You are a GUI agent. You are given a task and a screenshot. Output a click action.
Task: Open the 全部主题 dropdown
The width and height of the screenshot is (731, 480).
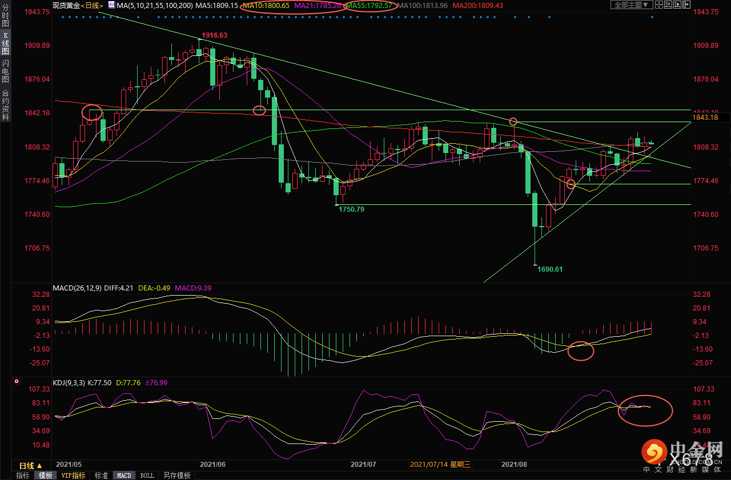pyautogui.click(x=632, y=5)
